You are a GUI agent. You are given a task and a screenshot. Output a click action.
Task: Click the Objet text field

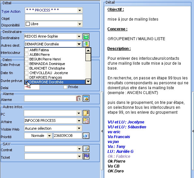pos(54,17)
